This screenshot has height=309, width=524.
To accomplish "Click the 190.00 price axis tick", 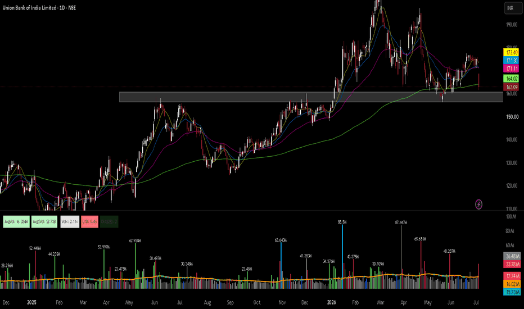I will click(512, 24).
